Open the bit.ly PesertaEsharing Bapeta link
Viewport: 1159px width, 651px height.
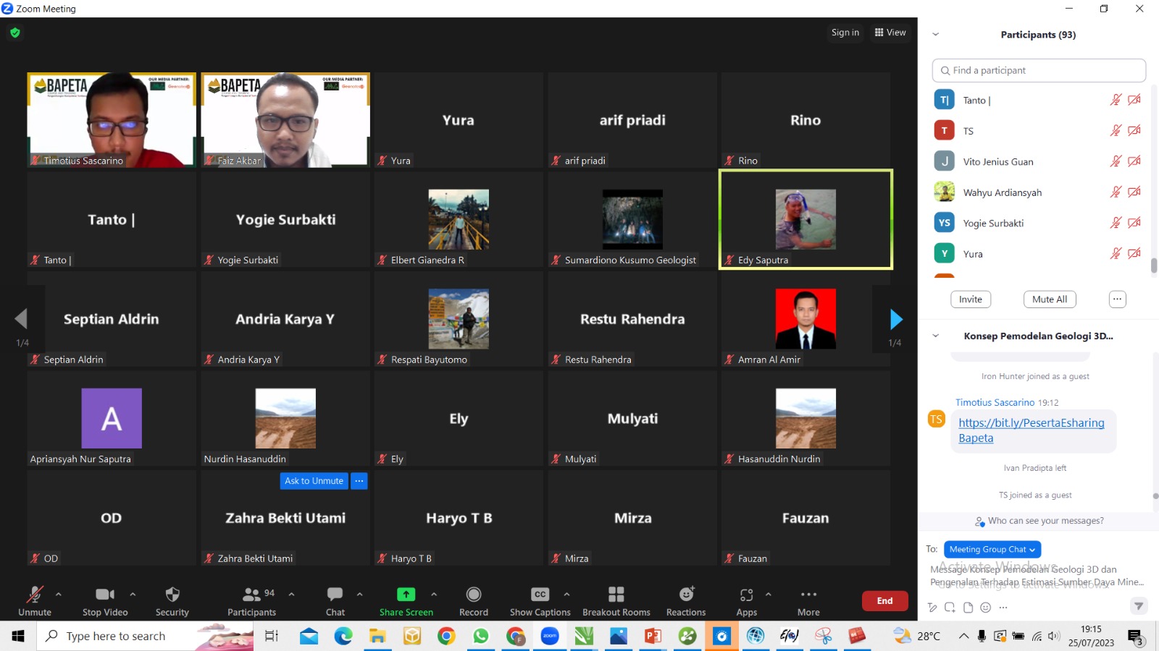[1031, 423]
